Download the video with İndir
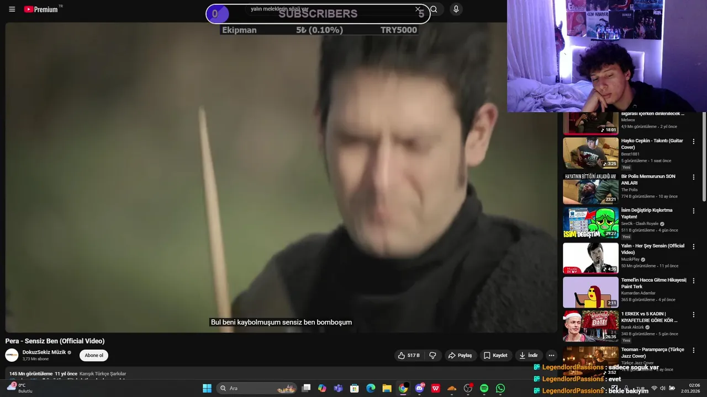 click(529, 356)
